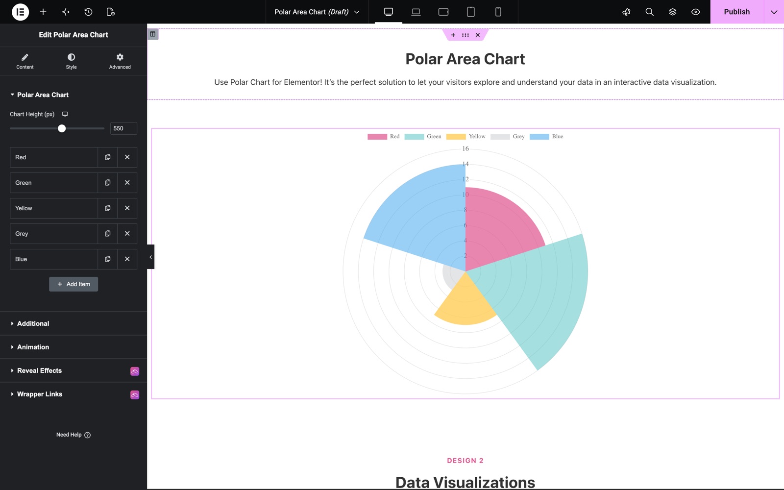Switch to the Style tab

[72, 61]
